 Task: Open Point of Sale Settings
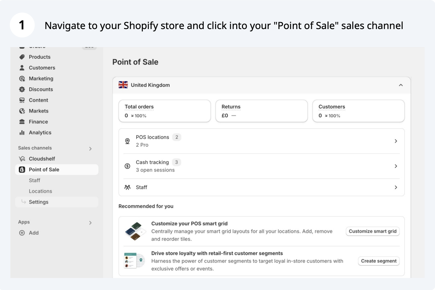tap(57, 202)
